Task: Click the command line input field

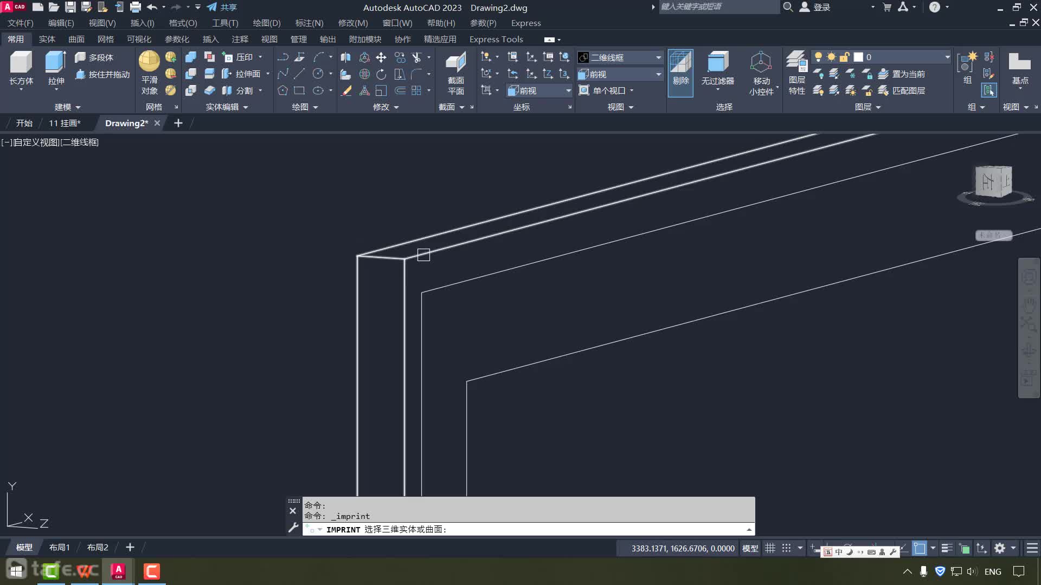Action: click(529, 529)
